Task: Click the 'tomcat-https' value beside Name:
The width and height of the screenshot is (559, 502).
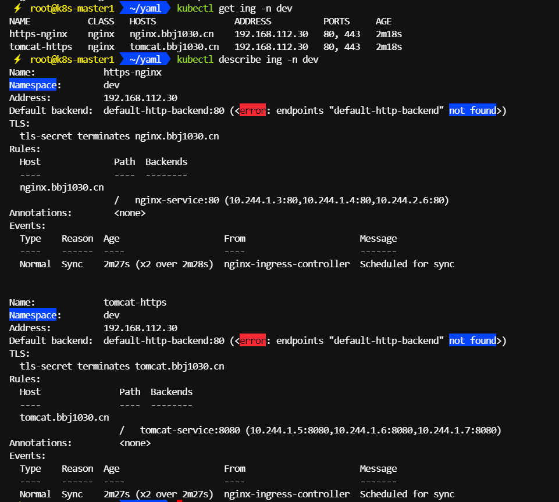Action: pyautogui.click(x=135, y=302)
